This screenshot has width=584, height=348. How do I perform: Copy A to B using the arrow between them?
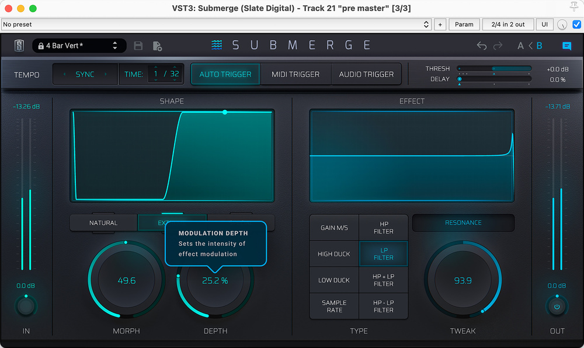click(530, 46)
